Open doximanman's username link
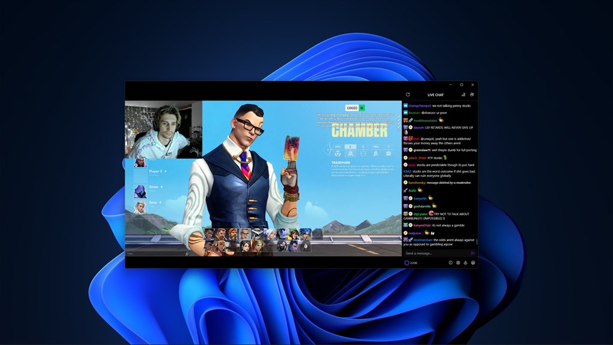Image resolution: width=613 pixels, height=345 pixels. point(423,240)
